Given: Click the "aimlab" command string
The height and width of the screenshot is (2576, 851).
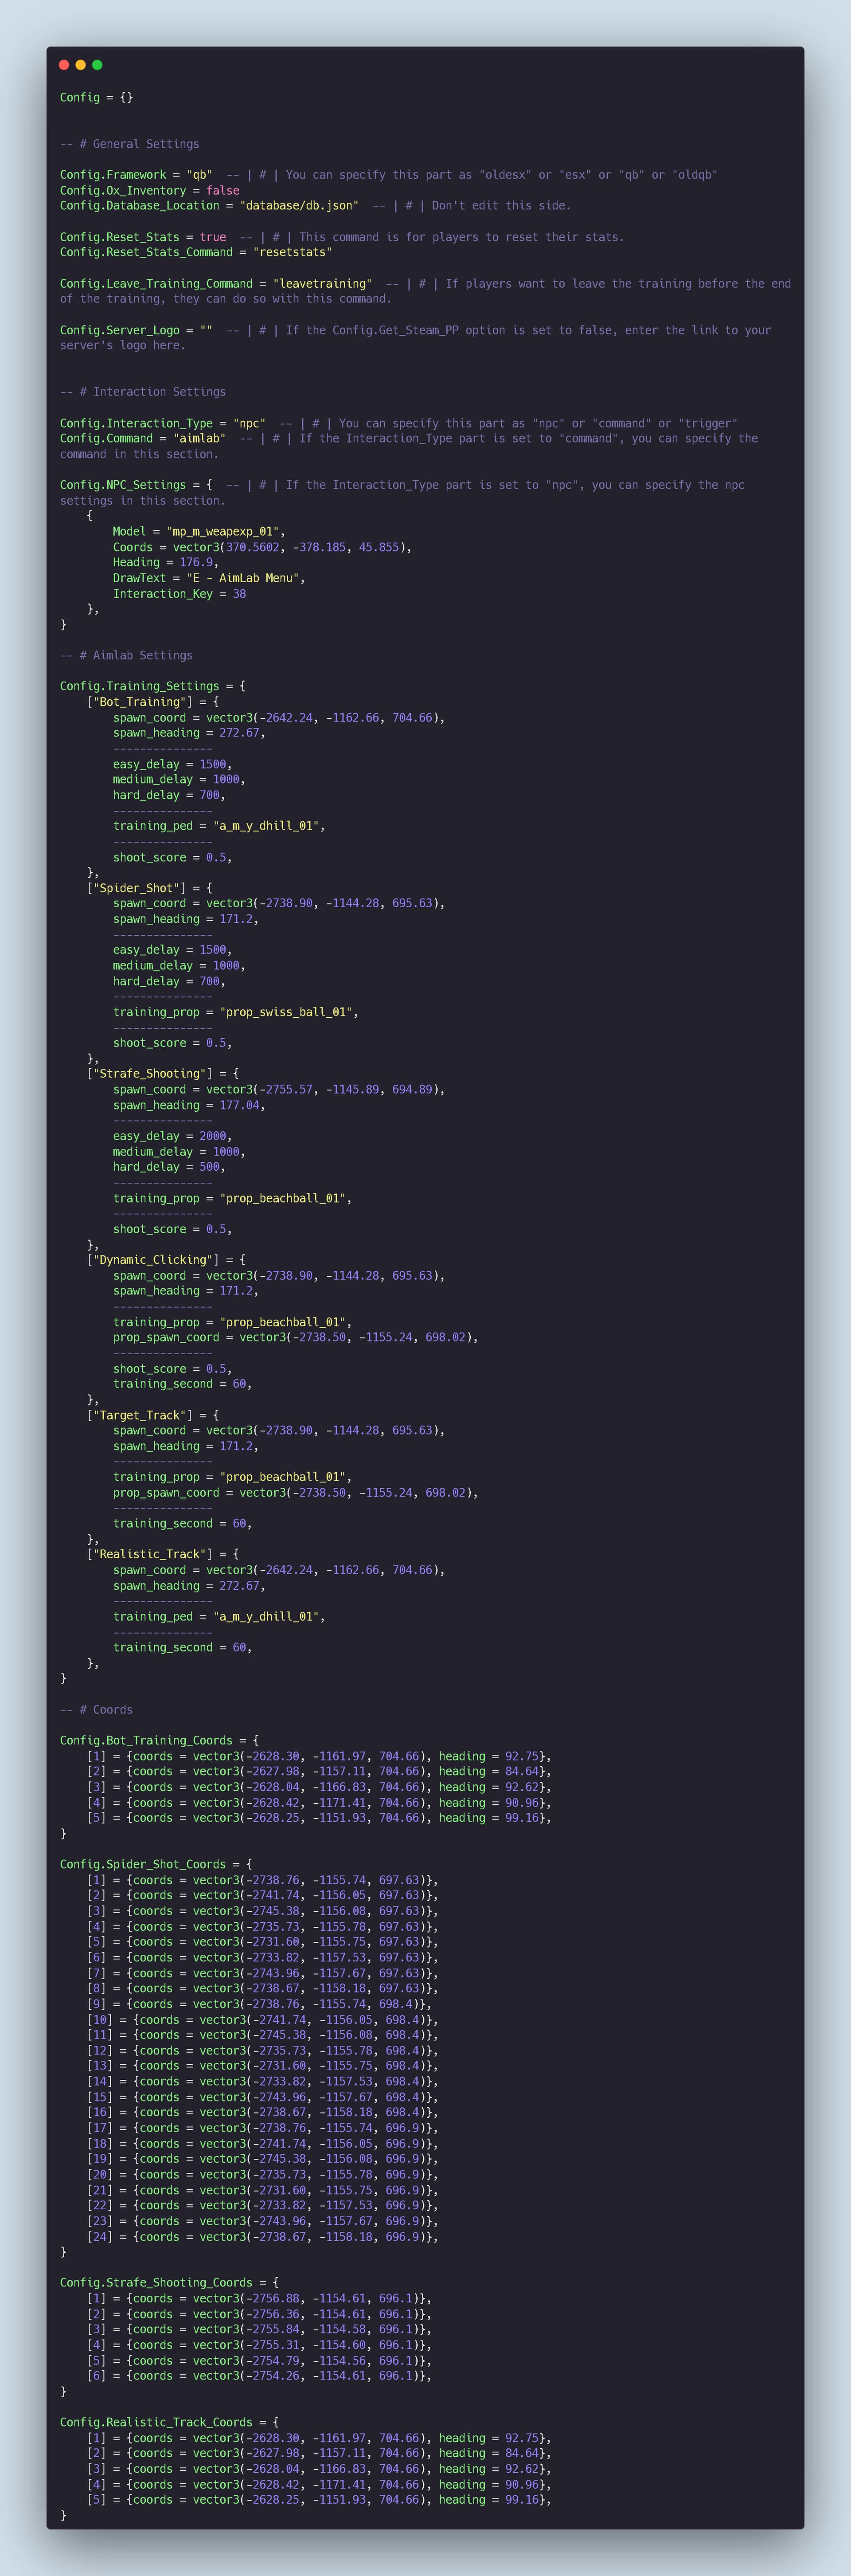Looking at the screenshot, I should (199, 438).
